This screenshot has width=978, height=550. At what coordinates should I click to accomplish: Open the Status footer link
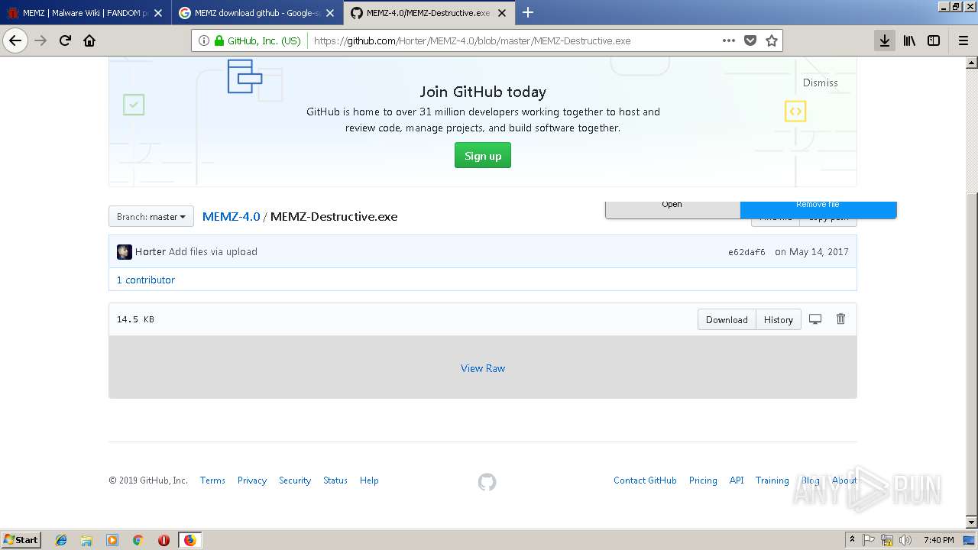tap(335, 480)
